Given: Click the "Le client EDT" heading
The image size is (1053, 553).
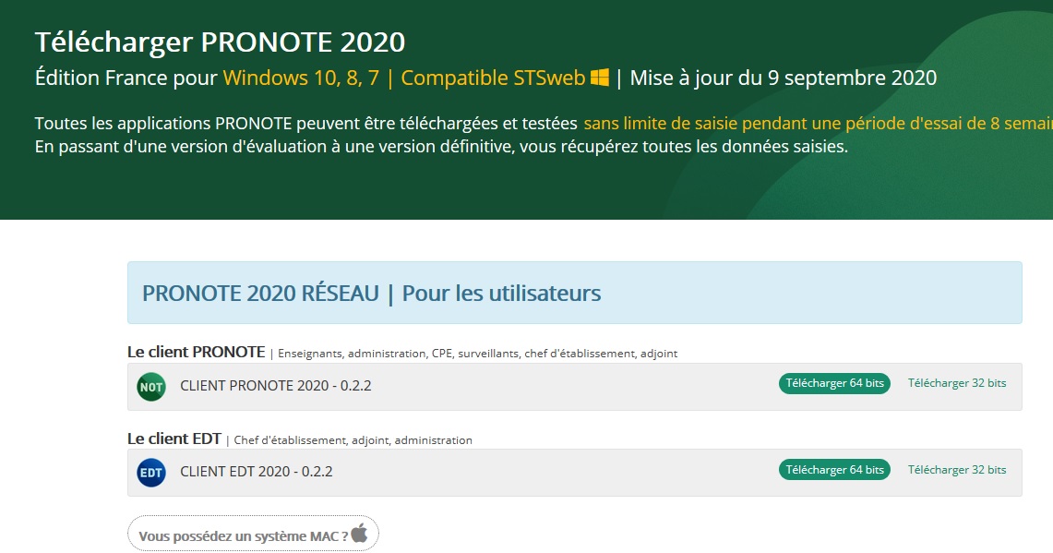Looking at the screenshot, I should (x=174, y=439).
